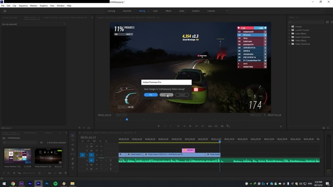Viewport: 333px width, 187px height.
Task: Play the sequence in Program Monitor
Action: [x=190, y=126]
